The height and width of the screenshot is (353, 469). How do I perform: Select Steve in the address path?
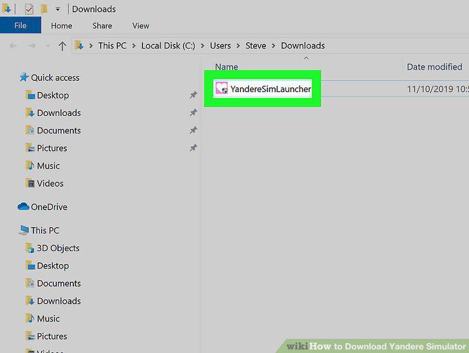256,46
